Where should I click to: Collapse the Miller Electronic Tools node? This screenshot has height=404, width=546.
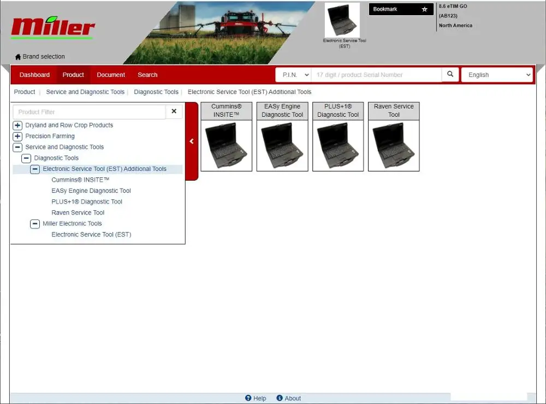(35, 224)
